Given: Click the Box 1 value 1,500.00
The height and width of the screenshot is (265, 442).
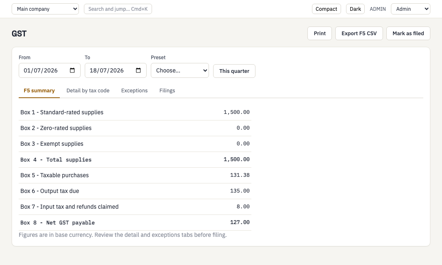Looking at the screenshot, I should click(236, 112).
